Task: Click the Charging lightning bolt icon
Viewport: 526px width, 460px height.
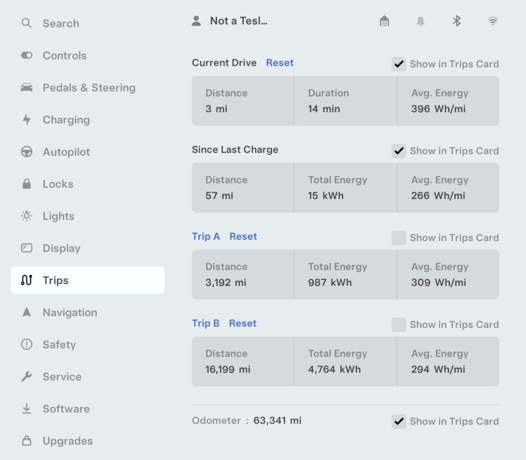Action: pos(27,119)
